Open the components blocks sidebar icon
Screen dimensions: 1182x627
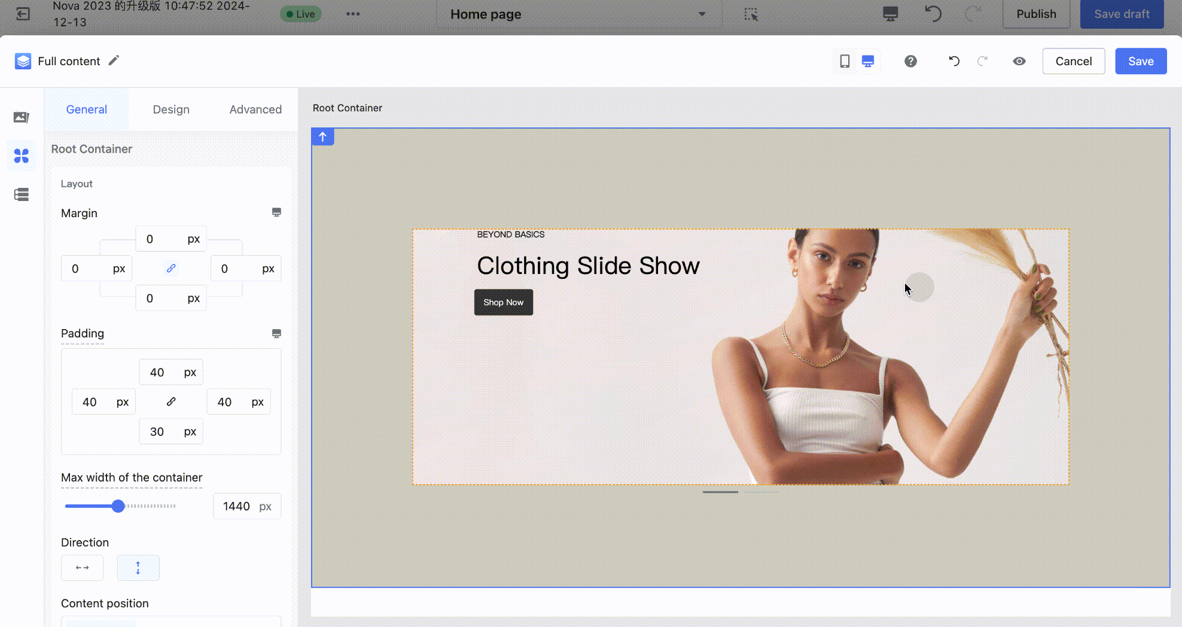[22, 156]
